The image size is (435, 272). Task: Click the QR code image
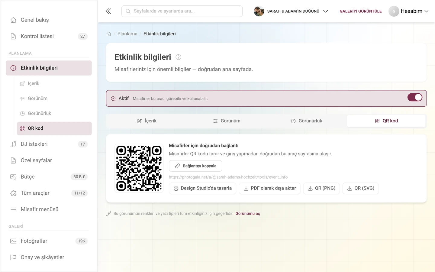139,168
